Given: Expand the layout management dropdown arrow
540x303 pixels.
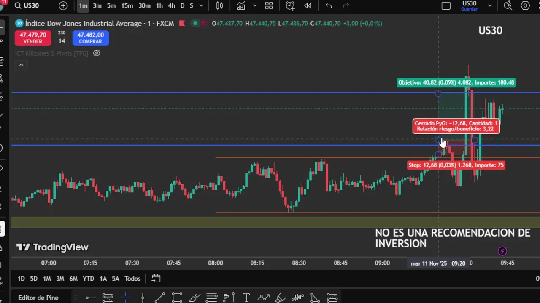Looking at the screenshot, I should (490, 5).
